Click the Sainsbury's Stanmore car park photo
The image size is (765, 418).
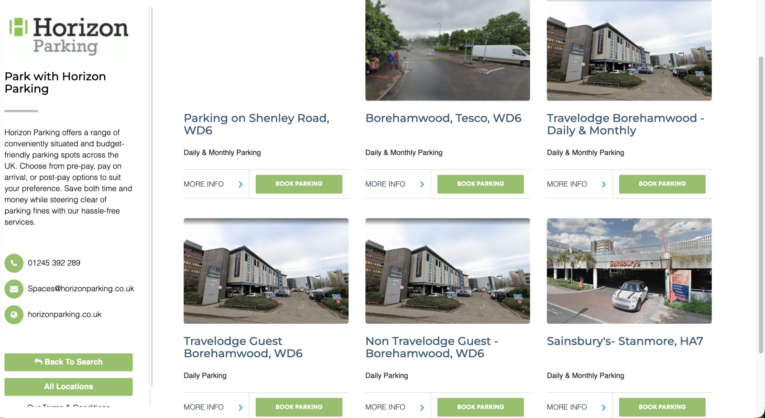coord(629,271)
